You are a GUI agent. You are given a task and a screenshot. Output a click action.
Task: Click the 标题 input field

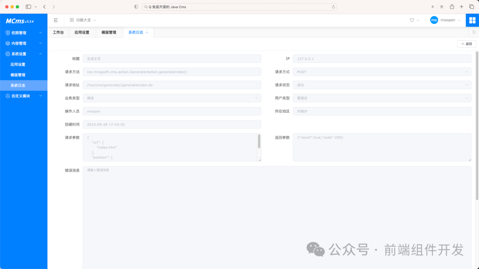point(172,59)
